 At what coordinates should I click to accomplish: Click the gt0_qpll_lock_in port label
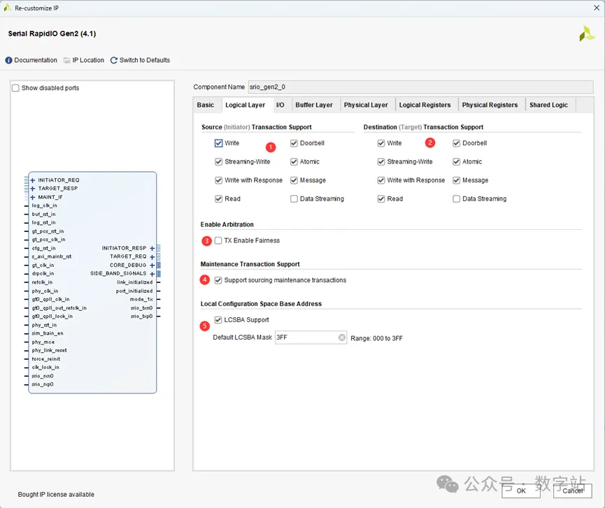52,317
